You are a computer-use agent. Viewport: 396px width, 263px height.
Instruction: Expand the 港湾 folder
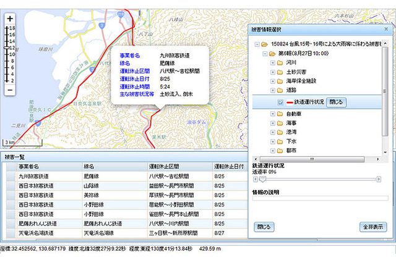pos(273,132)
